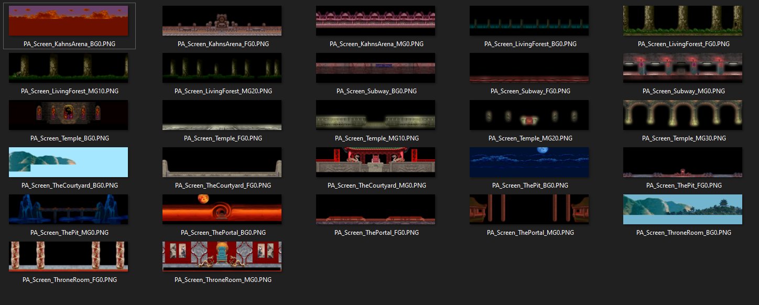Click file name PA_Screen_ThePit_FG0.PNG
This screenshot has width=759, height=305.
click(684, 186)
